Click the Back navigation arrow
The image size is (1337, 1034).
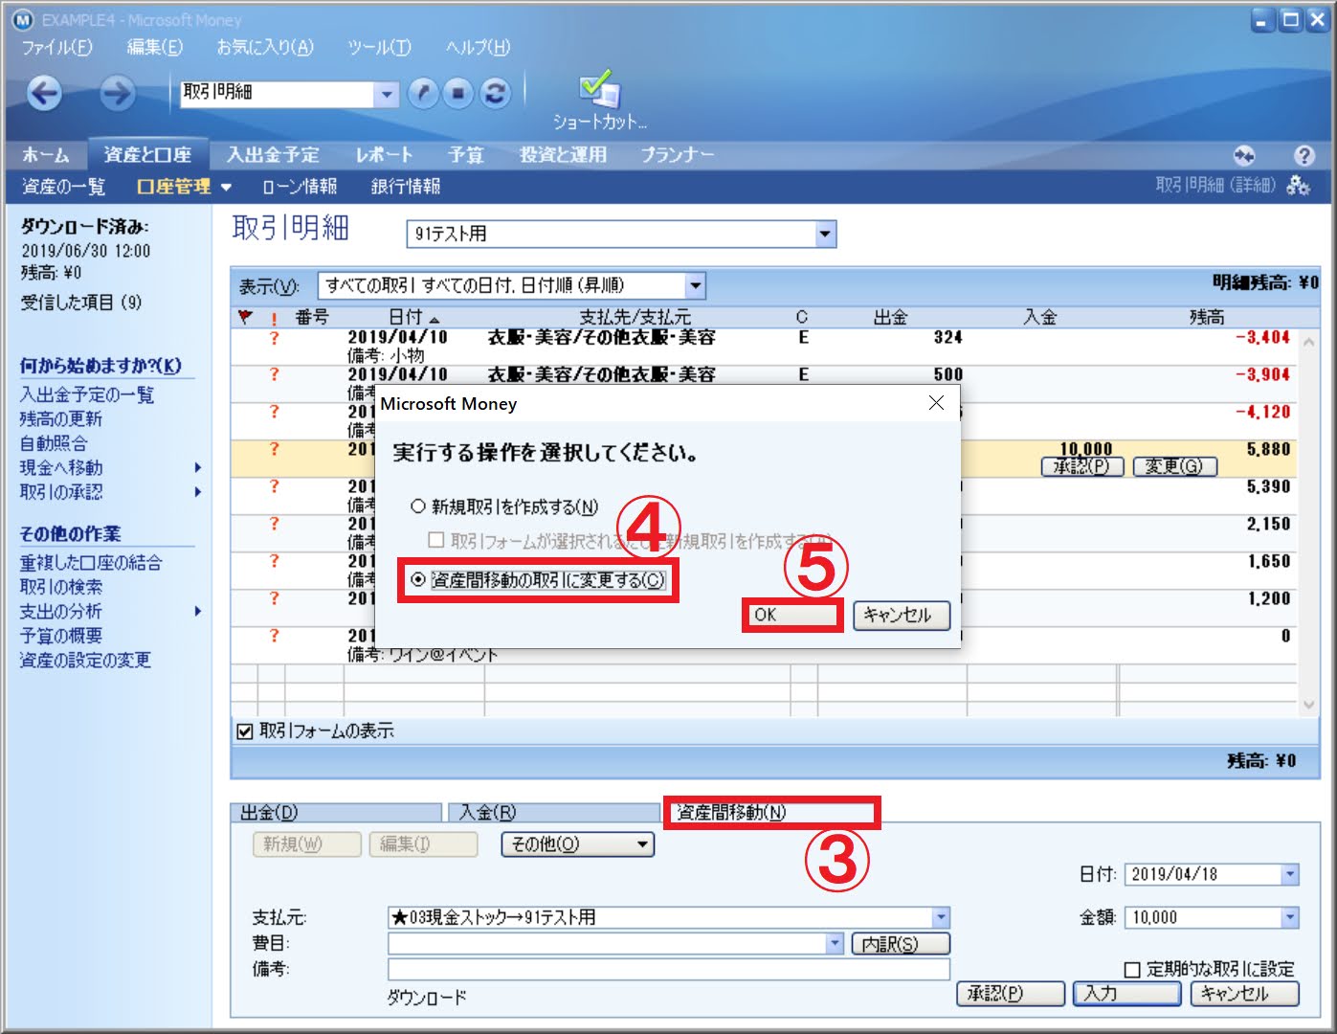pos(44,93)
